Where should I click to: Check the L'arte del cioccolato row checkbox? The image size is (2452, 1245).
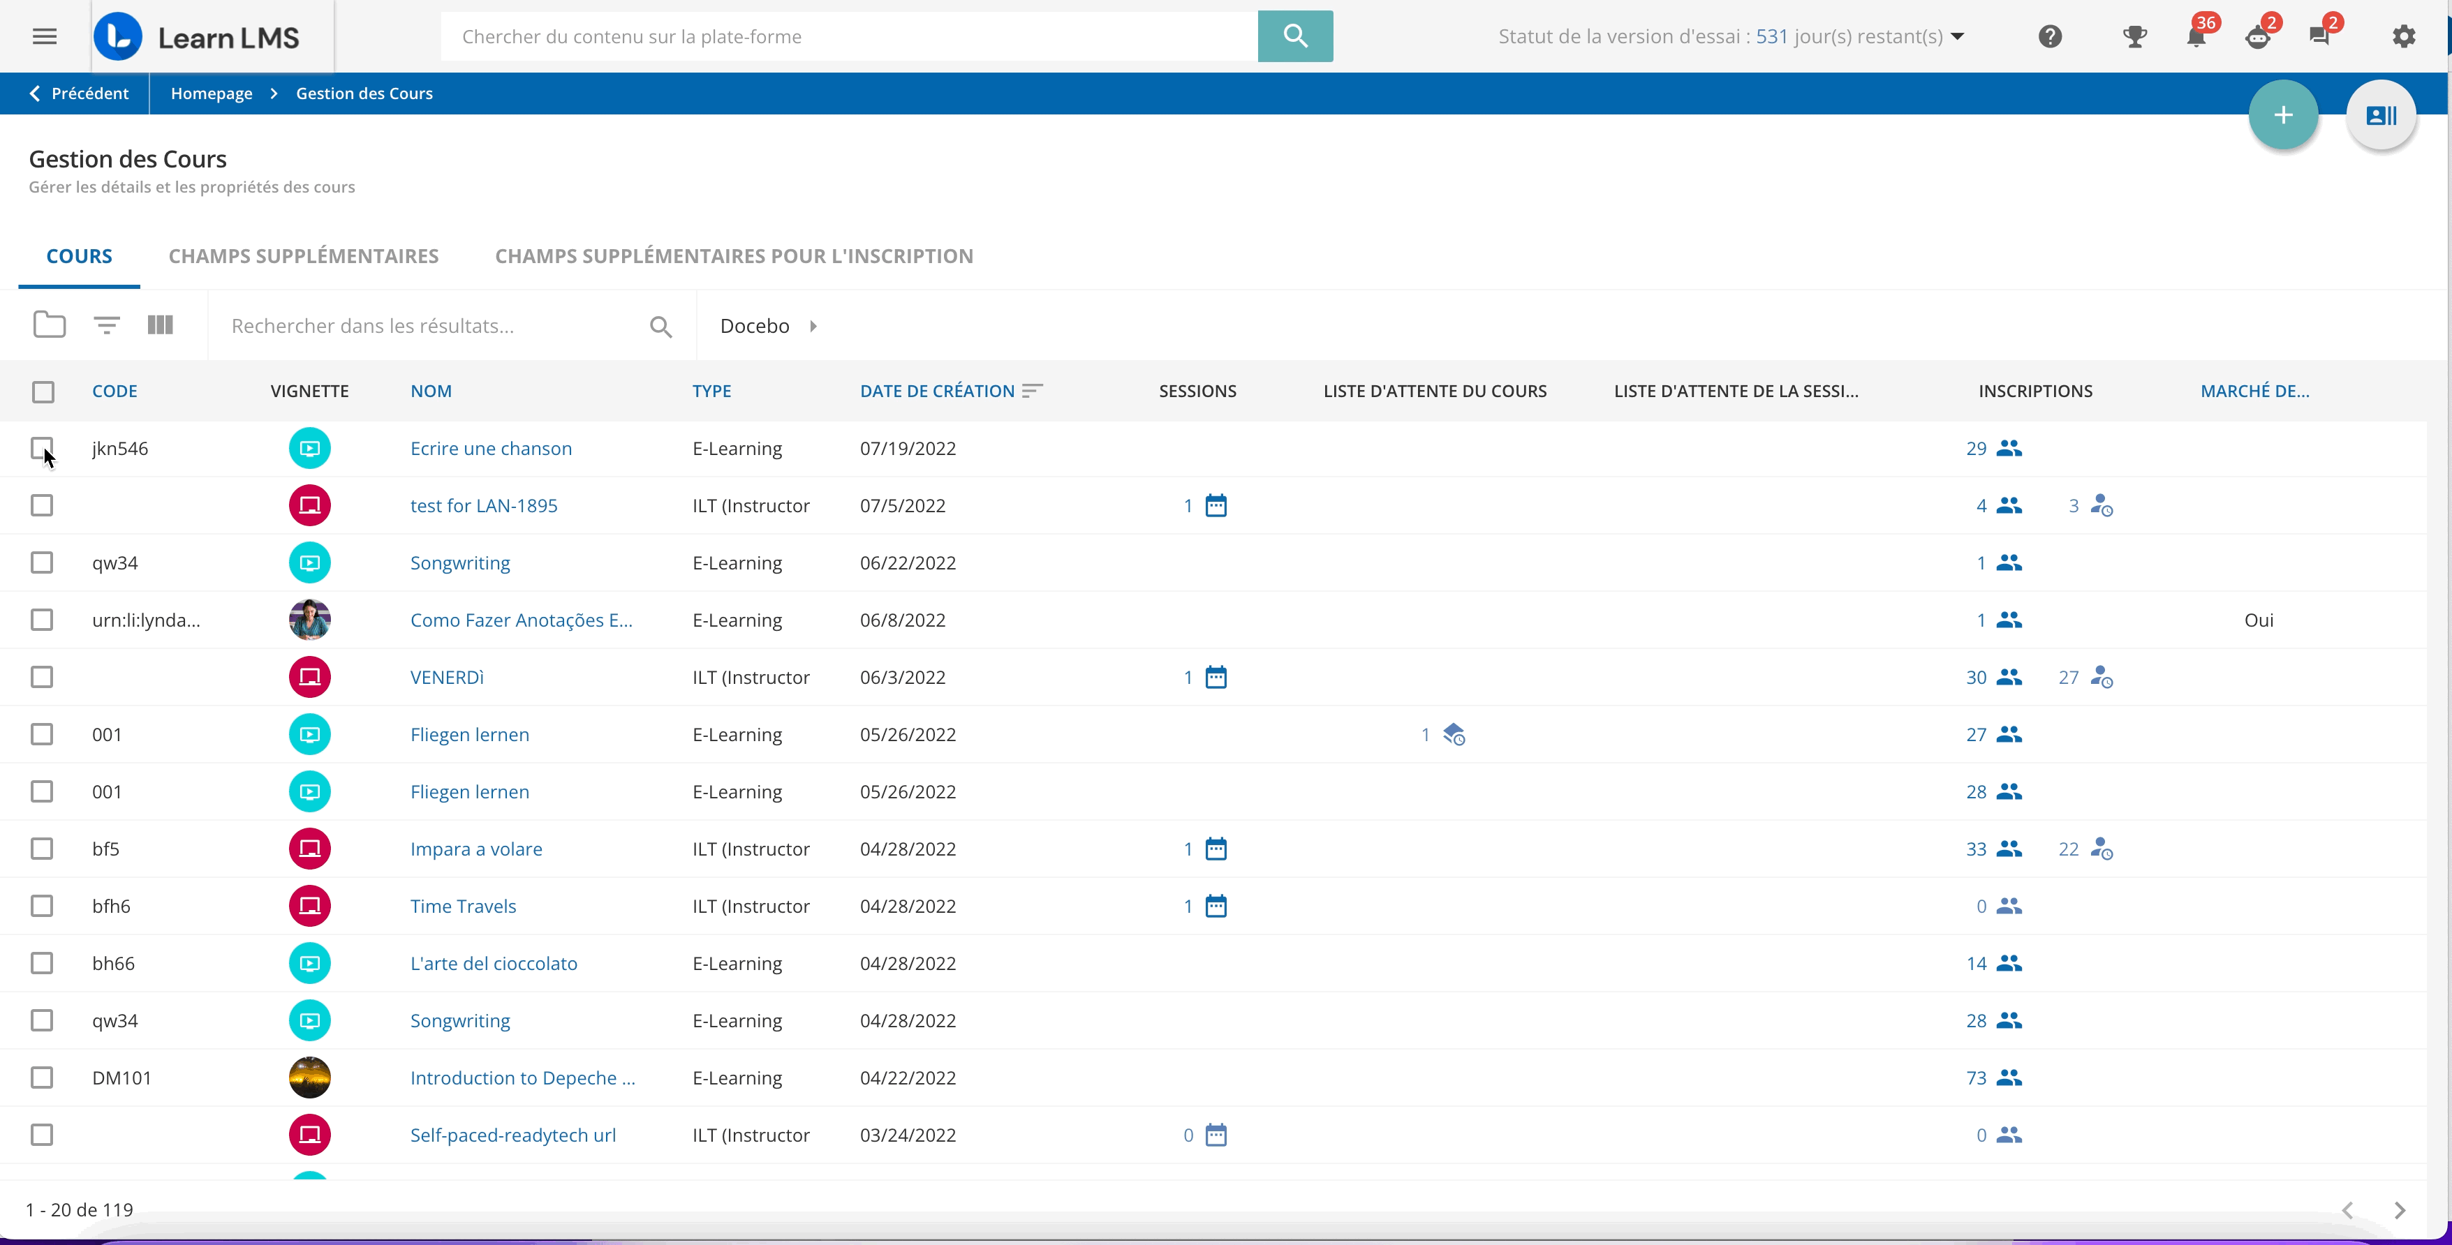pyautogui.click(x=42, y=962)
